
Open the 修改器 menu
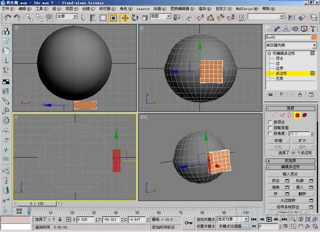[x=107, y=9]
